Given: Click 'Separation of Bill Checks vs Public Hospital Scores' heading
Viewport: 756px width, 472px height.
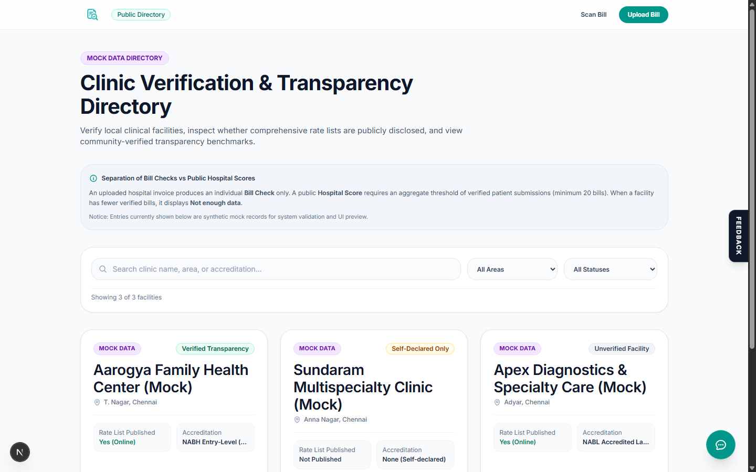Looking at the screenshot, I should (178, 178).
